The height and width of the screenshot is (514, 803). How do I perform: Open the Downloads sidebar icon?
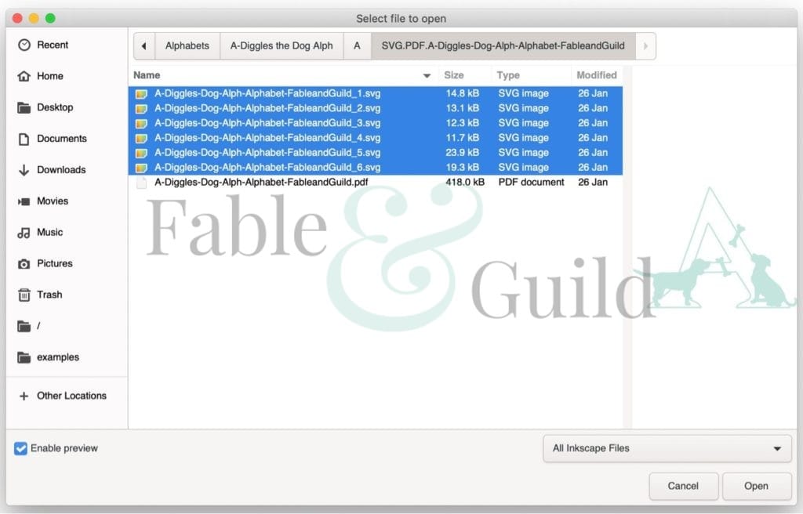[x=25, y=170]
